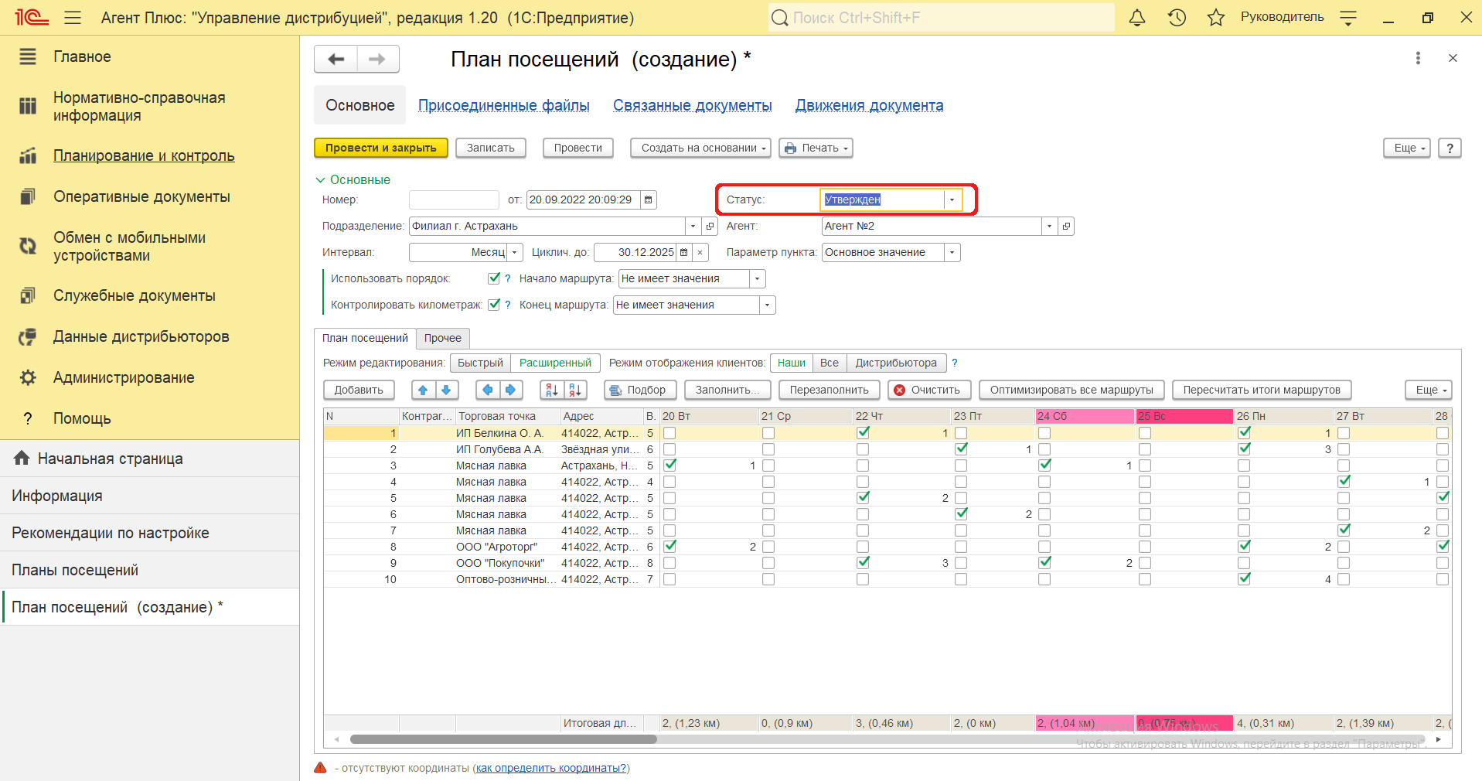Open calendar picker for document date
The height and width of the screenshot is (781, 1482).
pyautogui.click(x=648, y=200)
